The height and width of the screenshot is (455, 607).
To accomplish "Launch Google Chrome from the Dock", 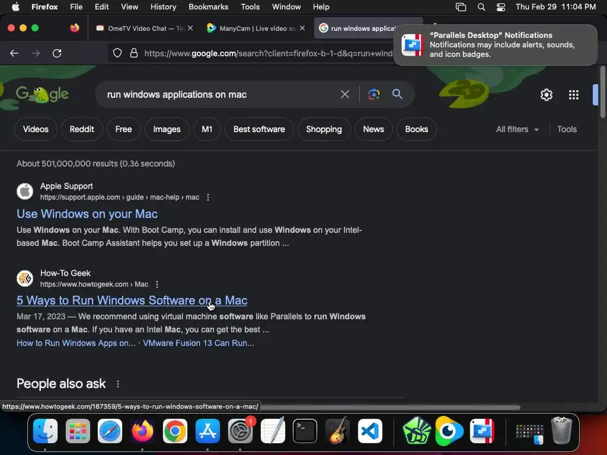I will click(x=175, y=431).
